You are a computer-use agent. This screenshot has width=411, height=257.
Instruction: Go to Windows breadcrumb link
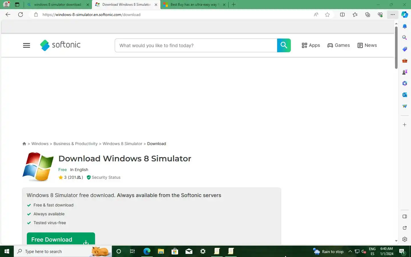[40, 144]
